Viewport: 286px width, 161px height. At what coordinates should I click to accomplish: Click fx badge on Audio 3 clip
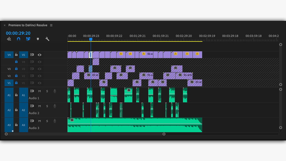72,120
